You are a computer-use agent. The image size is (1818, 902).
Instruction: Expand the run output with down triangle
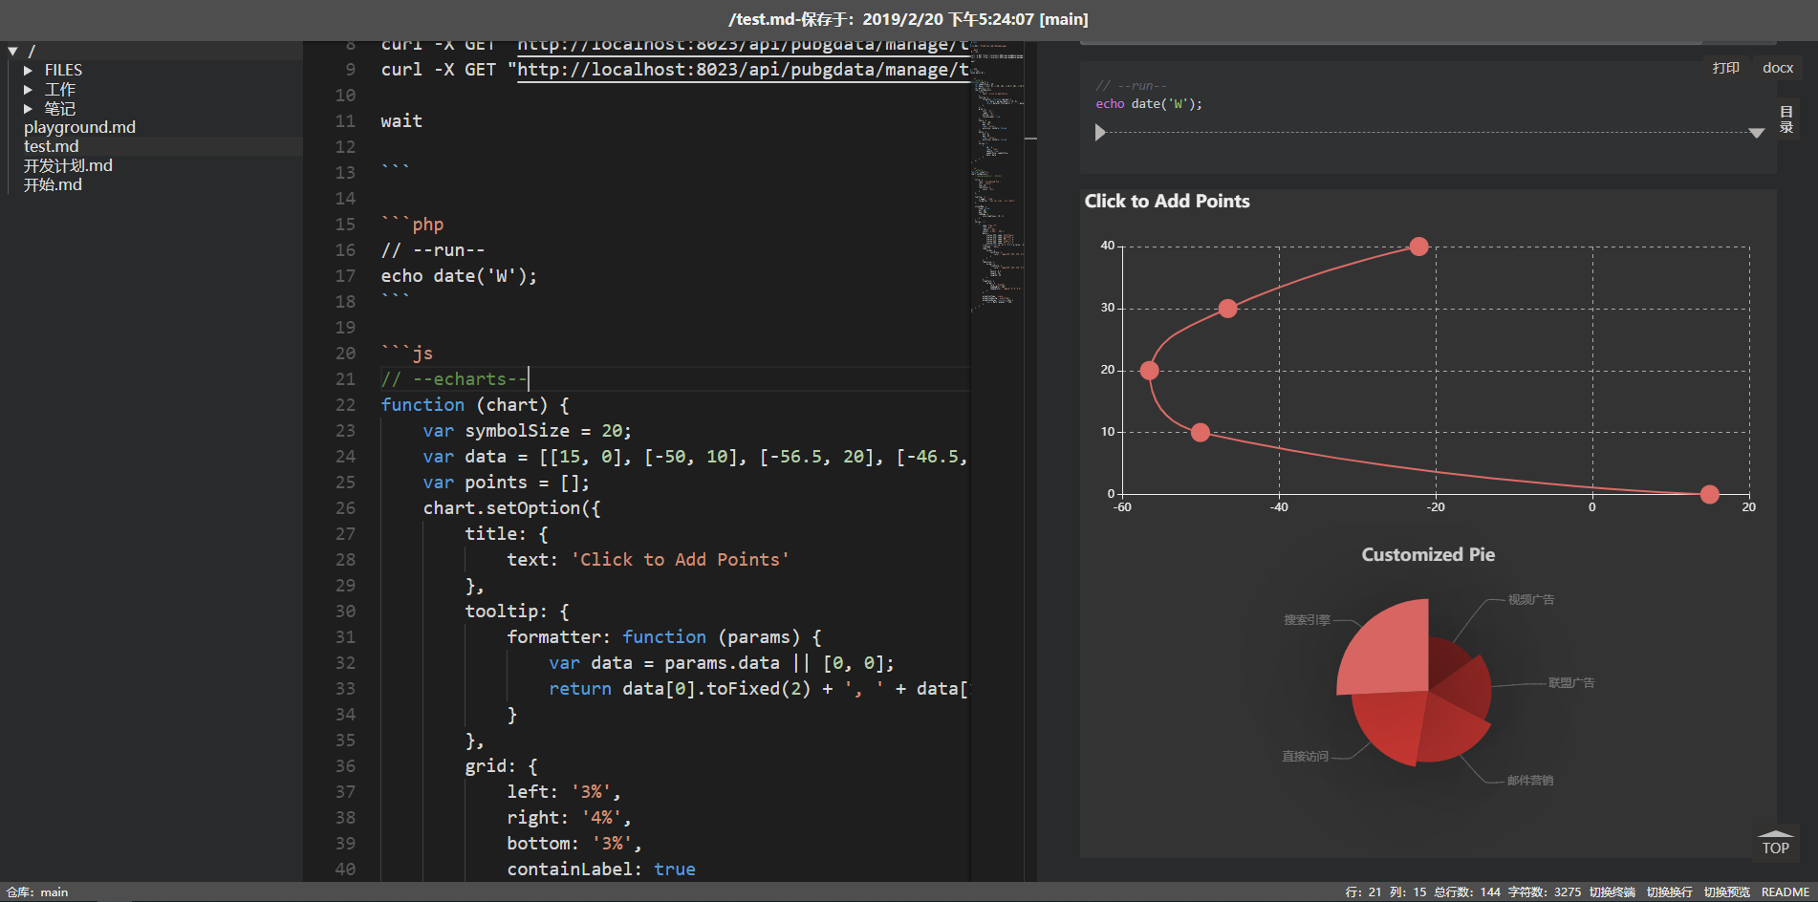(1756, 133)
